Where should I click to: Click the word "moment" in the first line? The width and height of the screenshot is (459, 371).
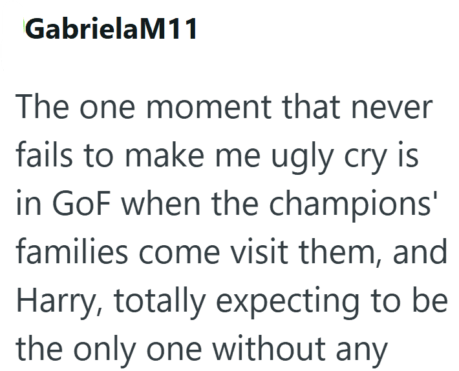(x=209, y=106)
